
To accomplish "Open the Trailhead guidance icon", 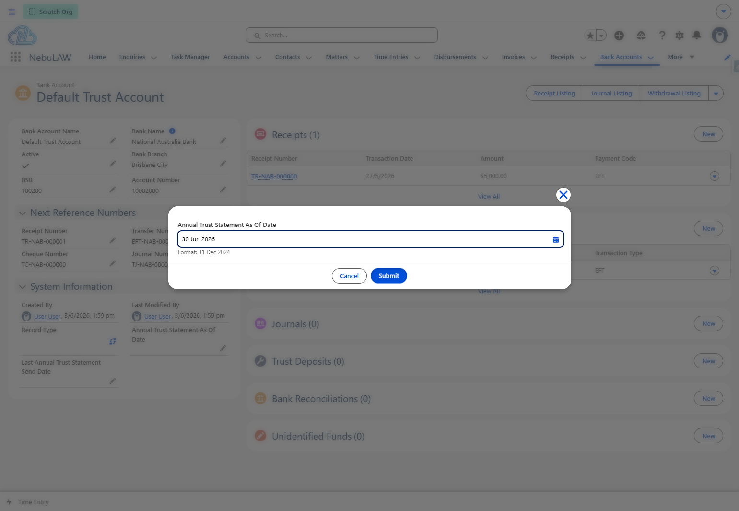I will [641, 35].
